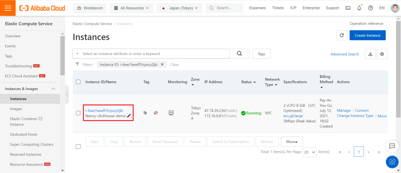Screen dimensions: 401x173
Task: Click the tag icon of Nancy-clickhouse-demo
Action: click(x=145, y=113)
